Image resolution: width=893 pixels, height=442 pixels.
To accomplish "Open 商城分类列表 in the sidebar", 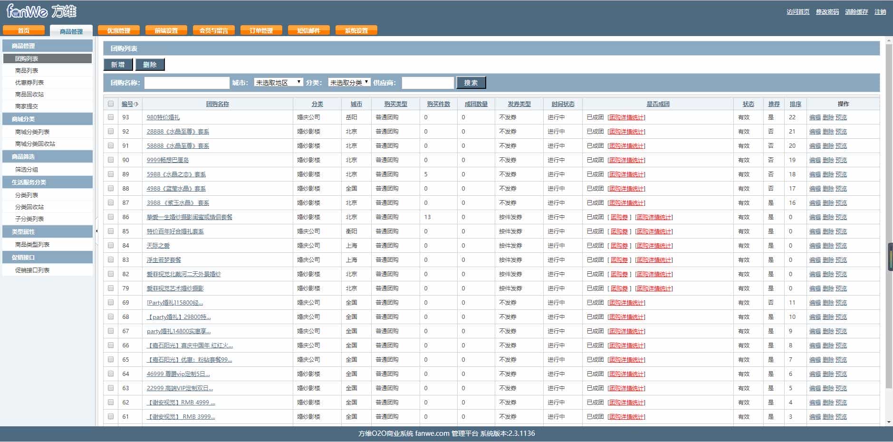I will click(32, 132).
